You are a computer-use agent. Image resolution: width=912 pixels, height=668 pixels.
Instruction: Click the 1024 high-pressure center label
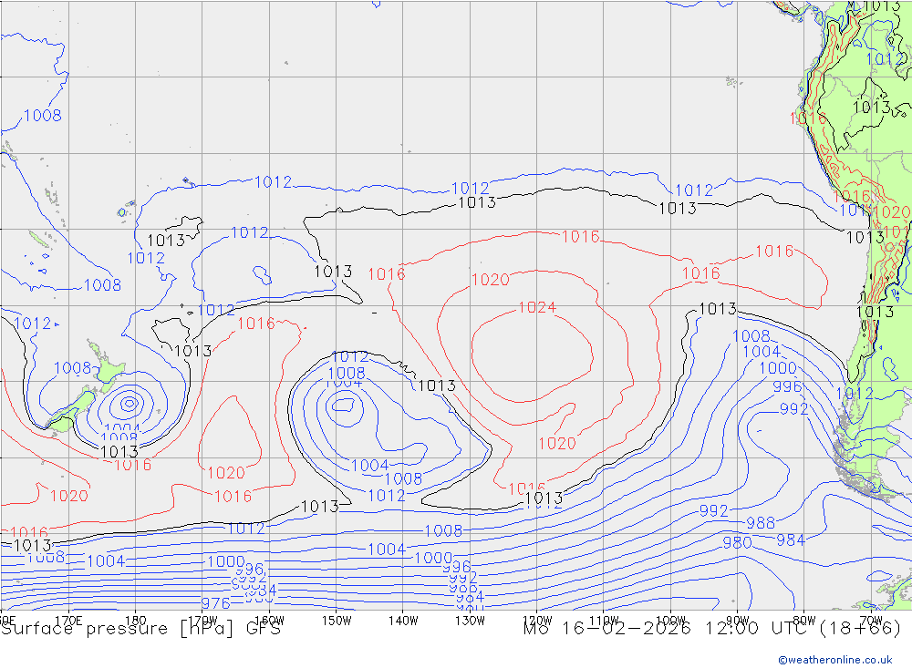tap(537, 307)
